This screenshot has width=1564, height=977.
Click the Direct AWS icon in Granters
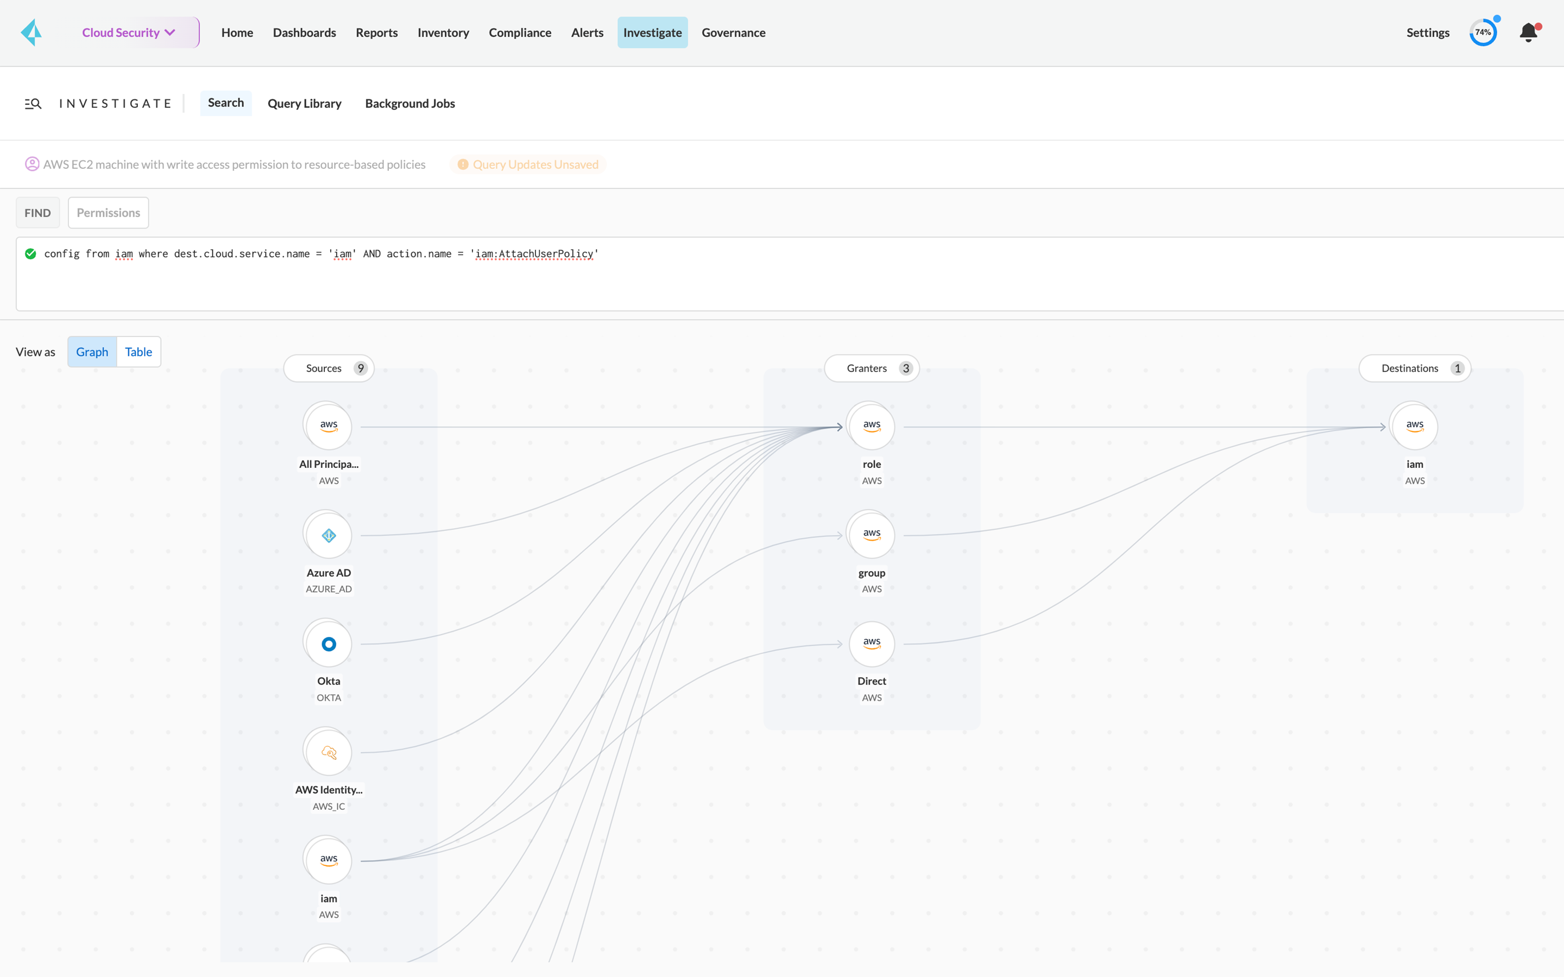(x=873, y=643)
